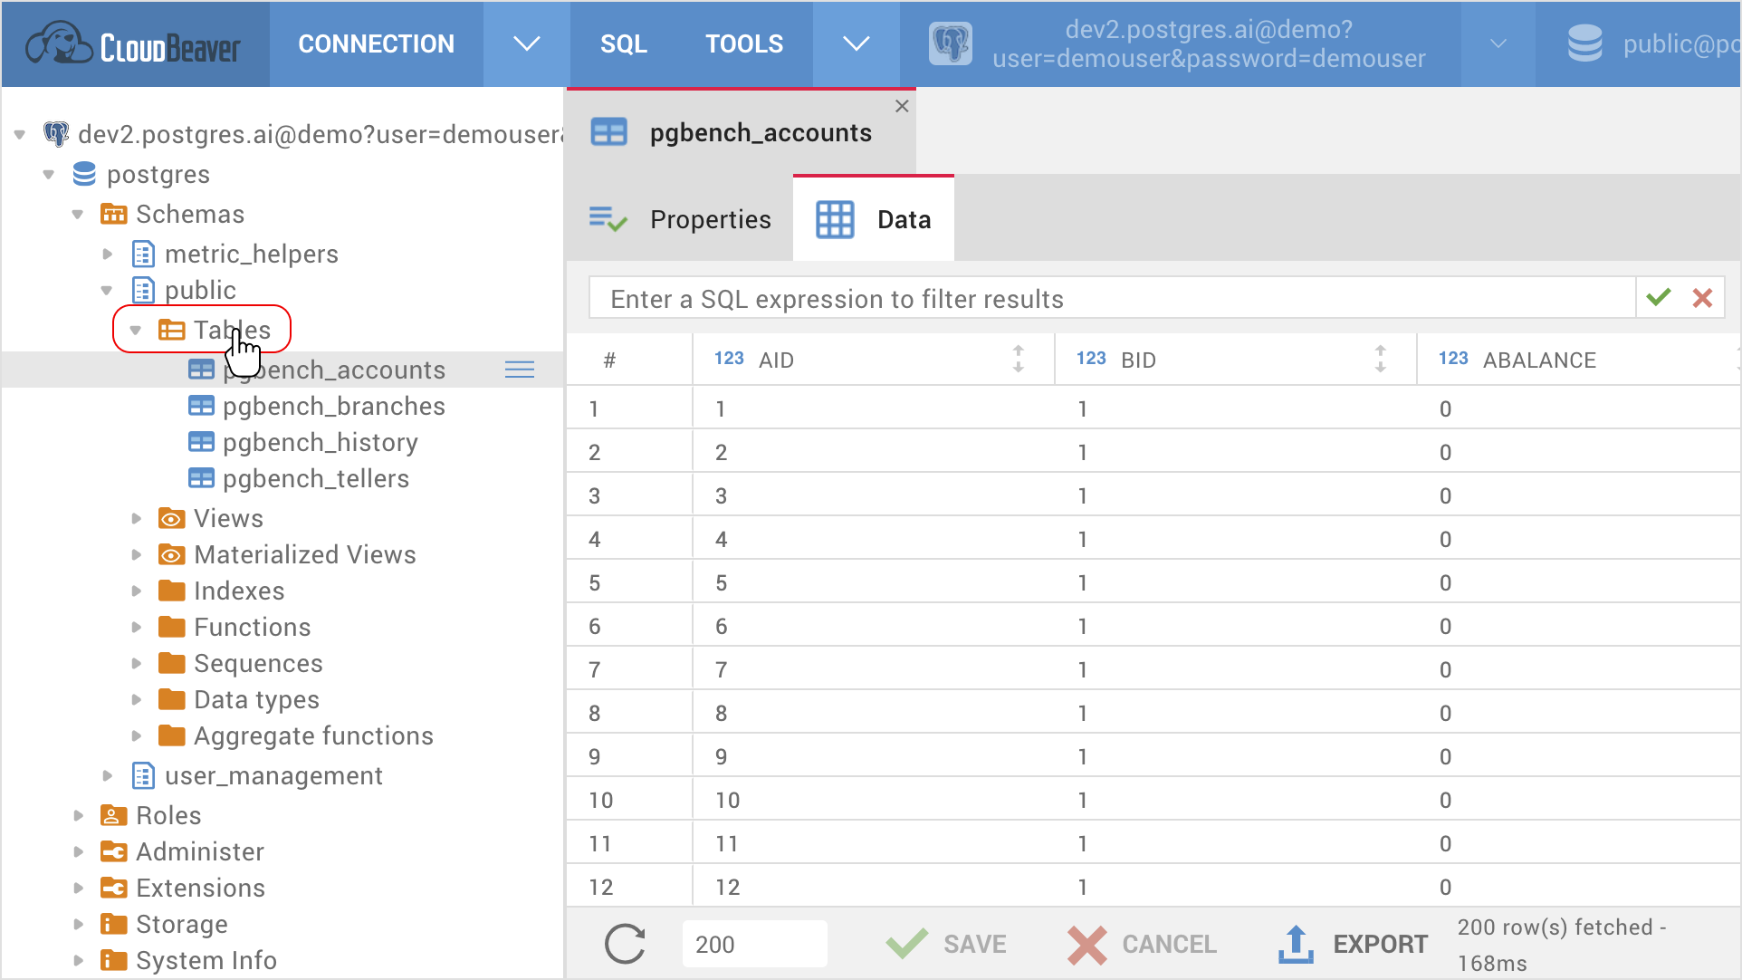Apply the filter with green checkmark

pyautogui.click(x=1659, y=298)
